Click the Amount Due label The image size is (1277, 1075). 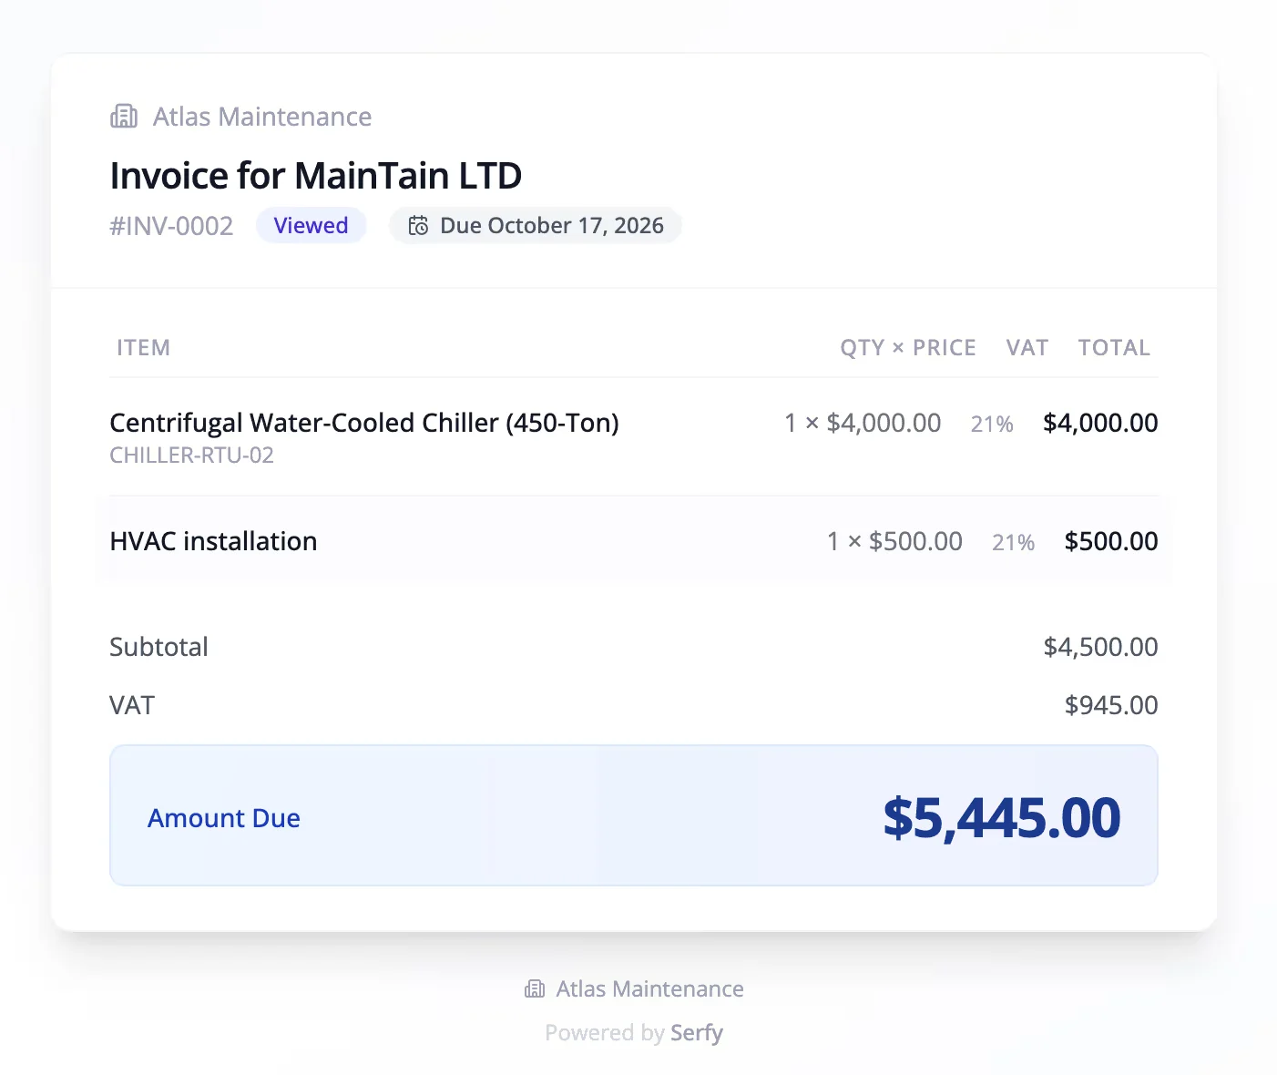224,818
